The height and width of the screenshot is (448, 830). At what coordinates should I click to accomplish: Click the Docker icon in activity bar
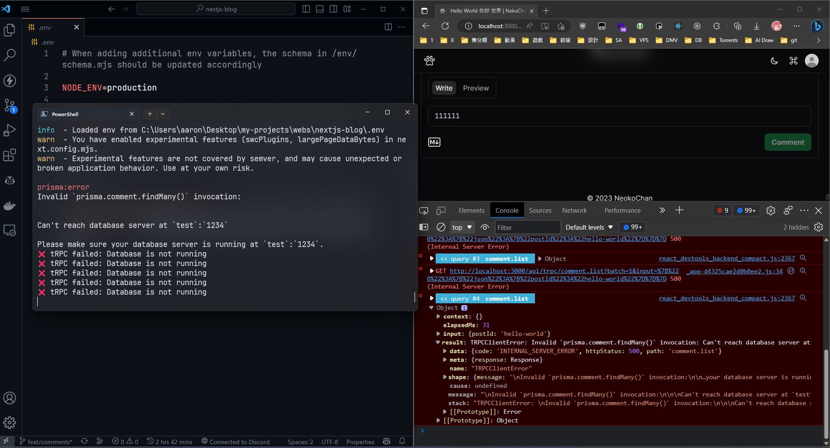[10, 206]
